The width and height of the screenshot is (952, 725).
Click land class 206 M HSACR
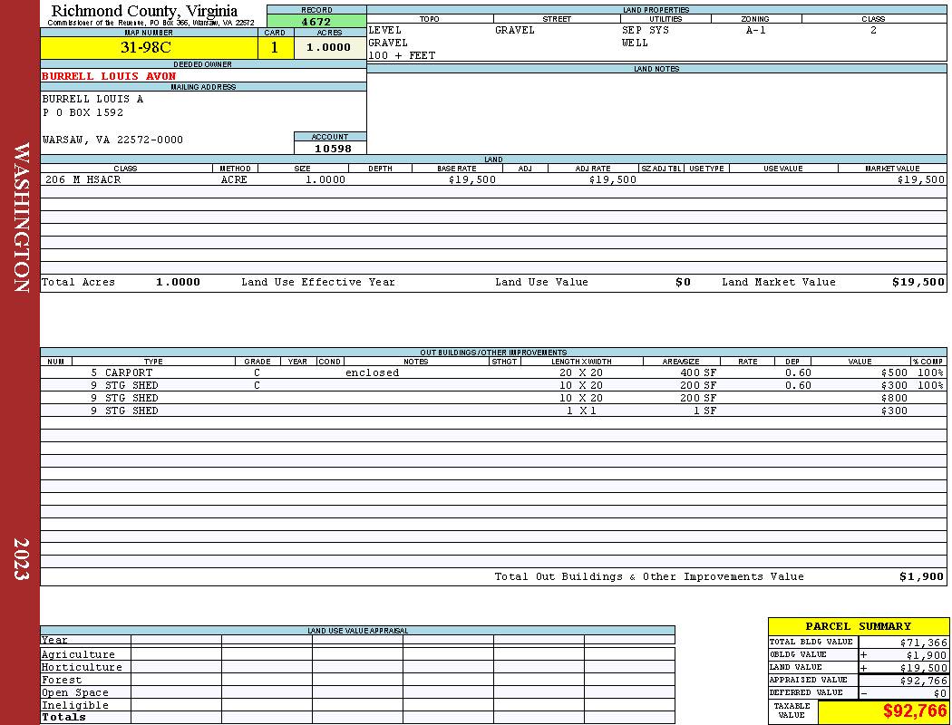pyautogui.click(x=83, y=179)
